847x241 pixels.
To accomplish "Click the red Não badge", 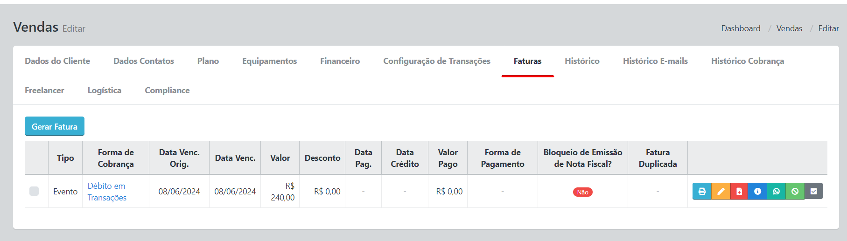I will pos(582,192).
